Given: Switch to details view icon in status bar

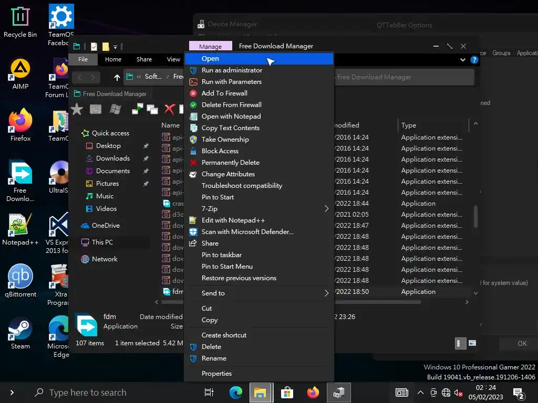Looking at the screenshot, I should coord(460,343).
